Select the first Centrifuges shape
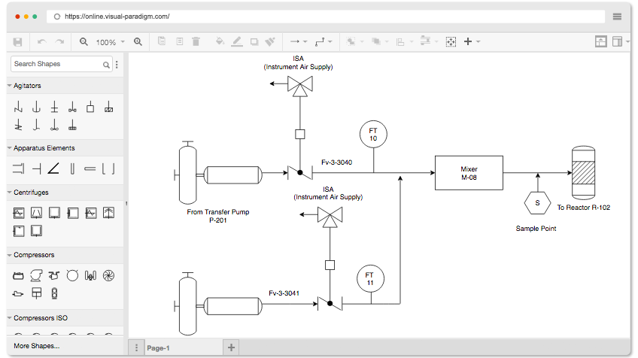Image resolution: width=638 pixels, height=358 pixels. (x=19, y=213)
